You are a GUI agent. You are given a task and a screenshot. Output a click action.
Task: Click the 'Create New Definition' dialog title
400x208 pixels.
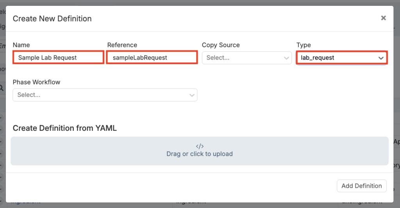pos(52,18)
